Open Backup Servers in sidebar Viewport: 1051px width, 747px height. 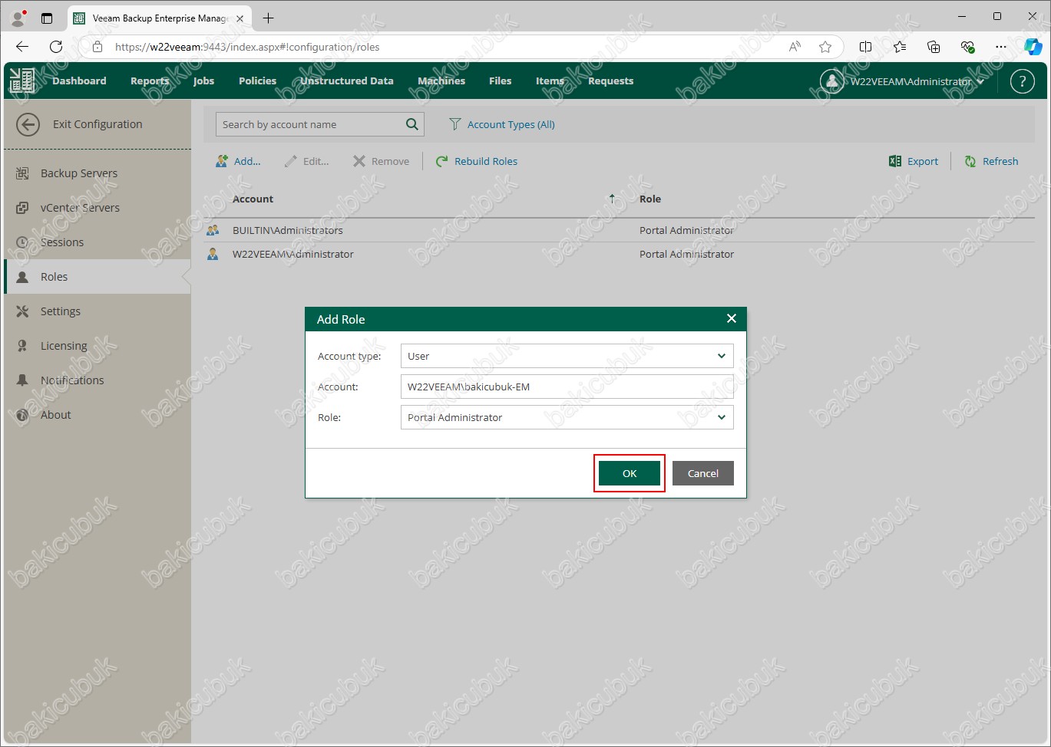click(x=97, y=173)
